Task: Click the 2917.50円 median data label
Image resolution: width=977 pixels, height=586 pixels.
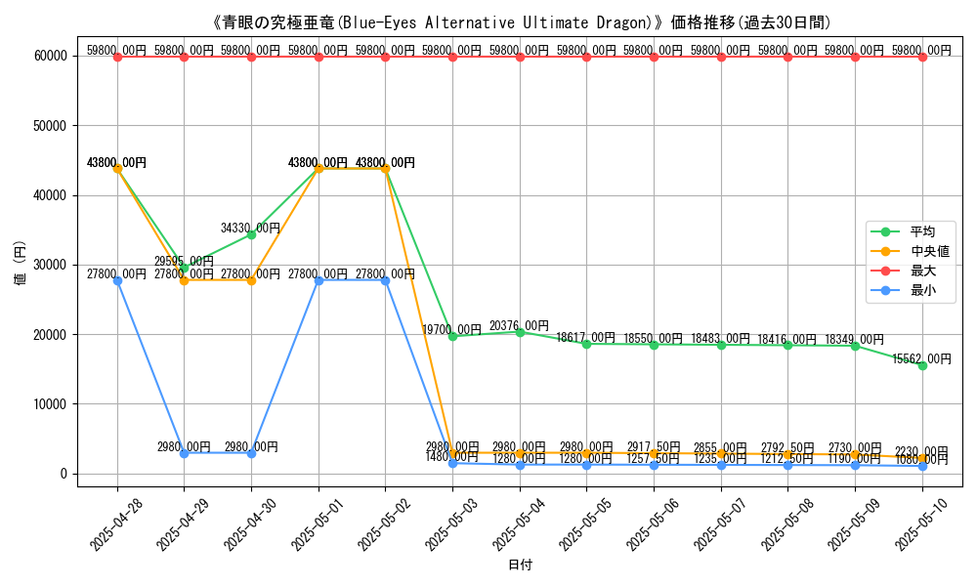Action: [653, 447]
